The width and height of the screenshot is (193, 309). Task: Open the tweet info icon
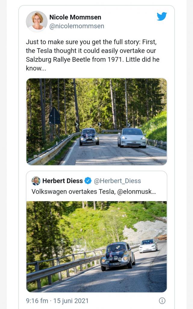coord(162,301)
